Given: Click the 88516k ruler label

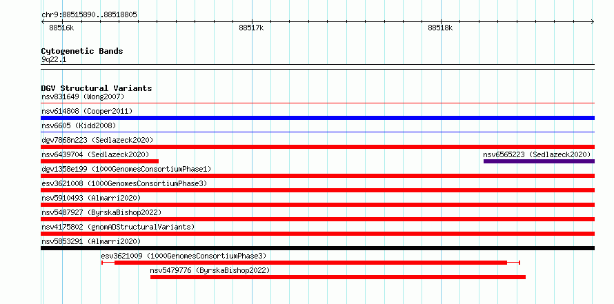Looking at the screenshot, I should point(61,28).
